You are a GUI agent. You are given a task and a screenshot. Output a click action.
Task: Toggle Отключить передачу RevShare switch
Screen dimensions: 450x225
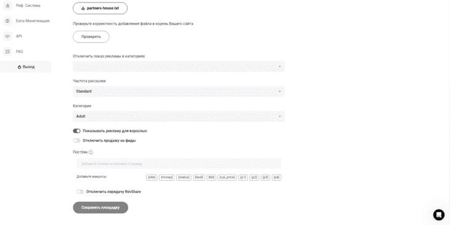(80, 192)
